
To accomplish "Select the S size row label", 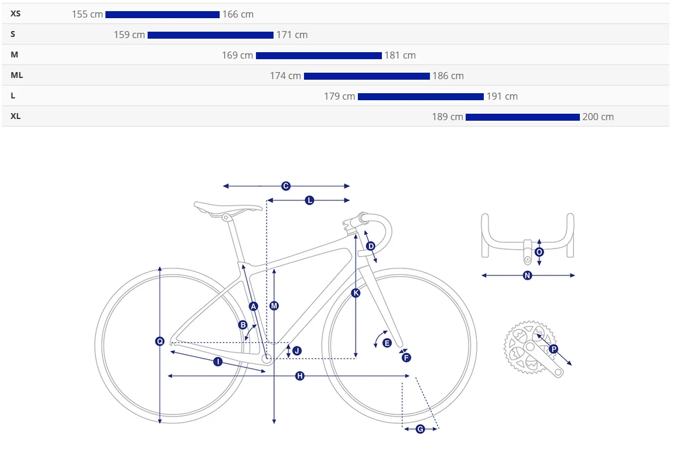I will click(x=13, y=35).
